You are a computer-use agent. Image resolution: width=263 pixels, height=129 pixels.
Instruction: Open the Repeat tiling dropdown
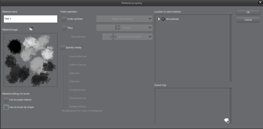click(124, 28)
